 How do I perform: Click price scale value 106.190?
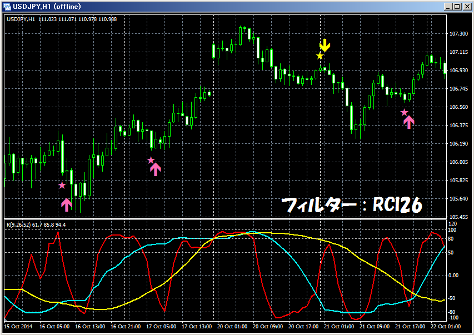[x=459, y=144]
